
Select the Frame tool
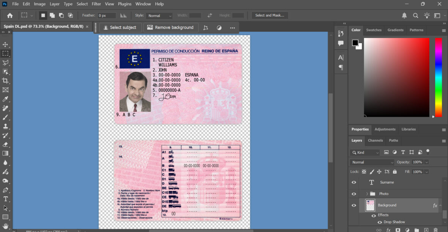click(x=5, y=90)
